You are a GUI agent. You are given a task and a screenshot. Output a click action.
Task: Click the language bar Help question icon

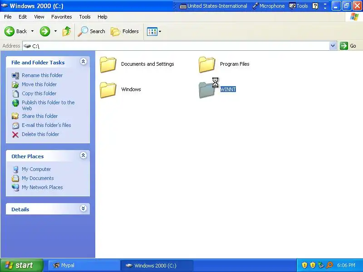[x=315, y=6]
